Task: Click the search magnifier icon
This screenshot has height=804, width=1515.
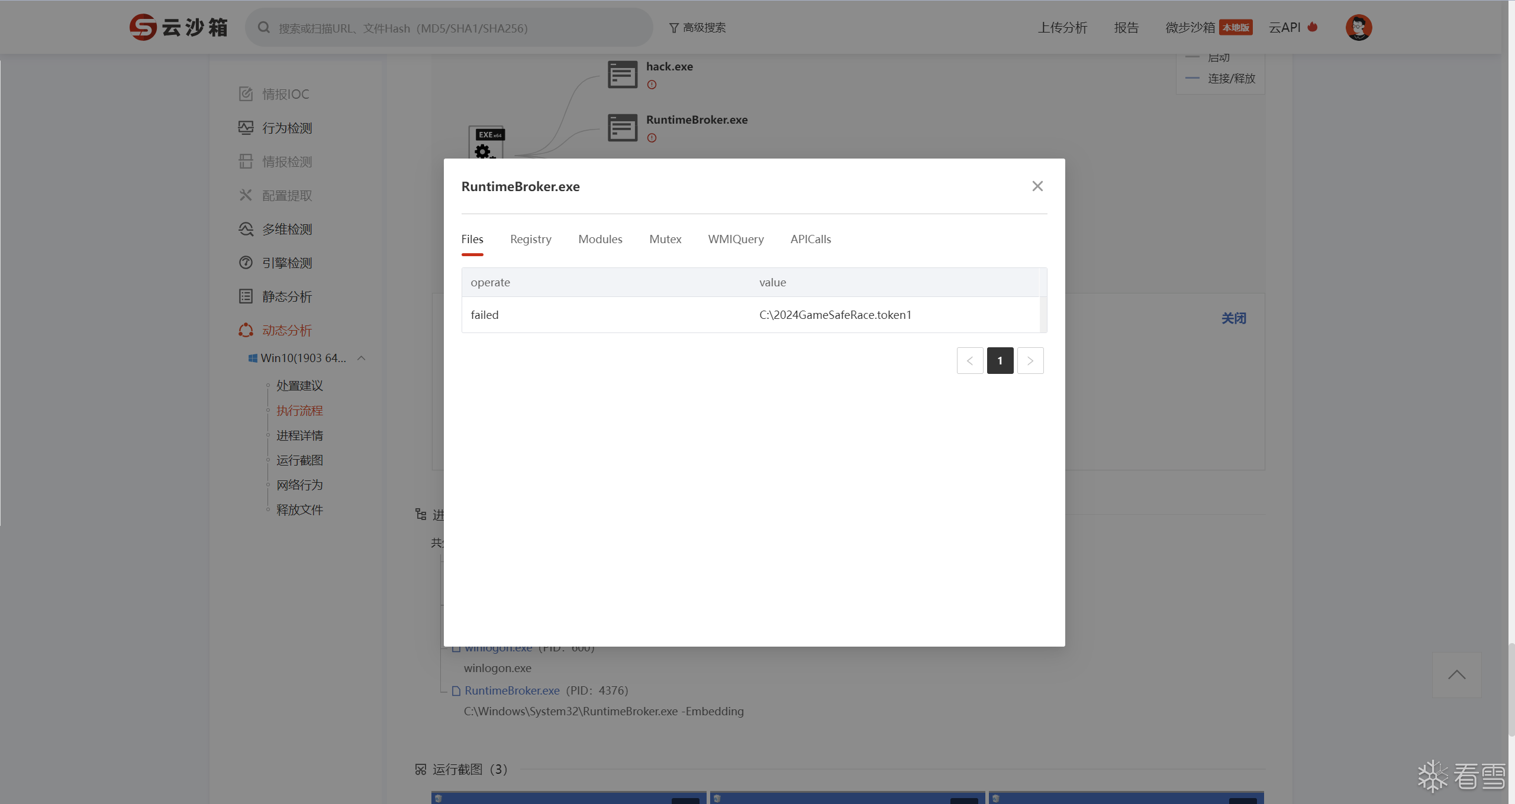Action: click(x=264, y=28)
